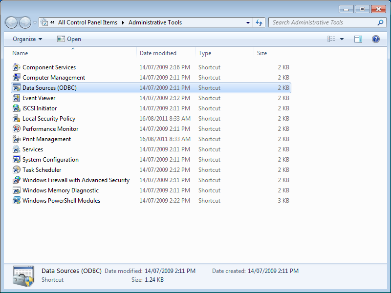The height and width of the screenshot is (293, 391).
Task: Select the Computer Management icon
Action: tap(17, 78)
